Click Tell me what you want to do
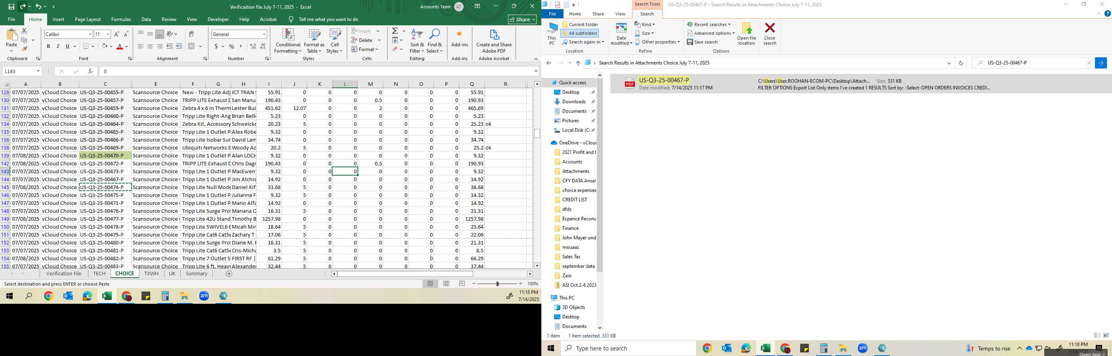 click(x=328, y=19)
